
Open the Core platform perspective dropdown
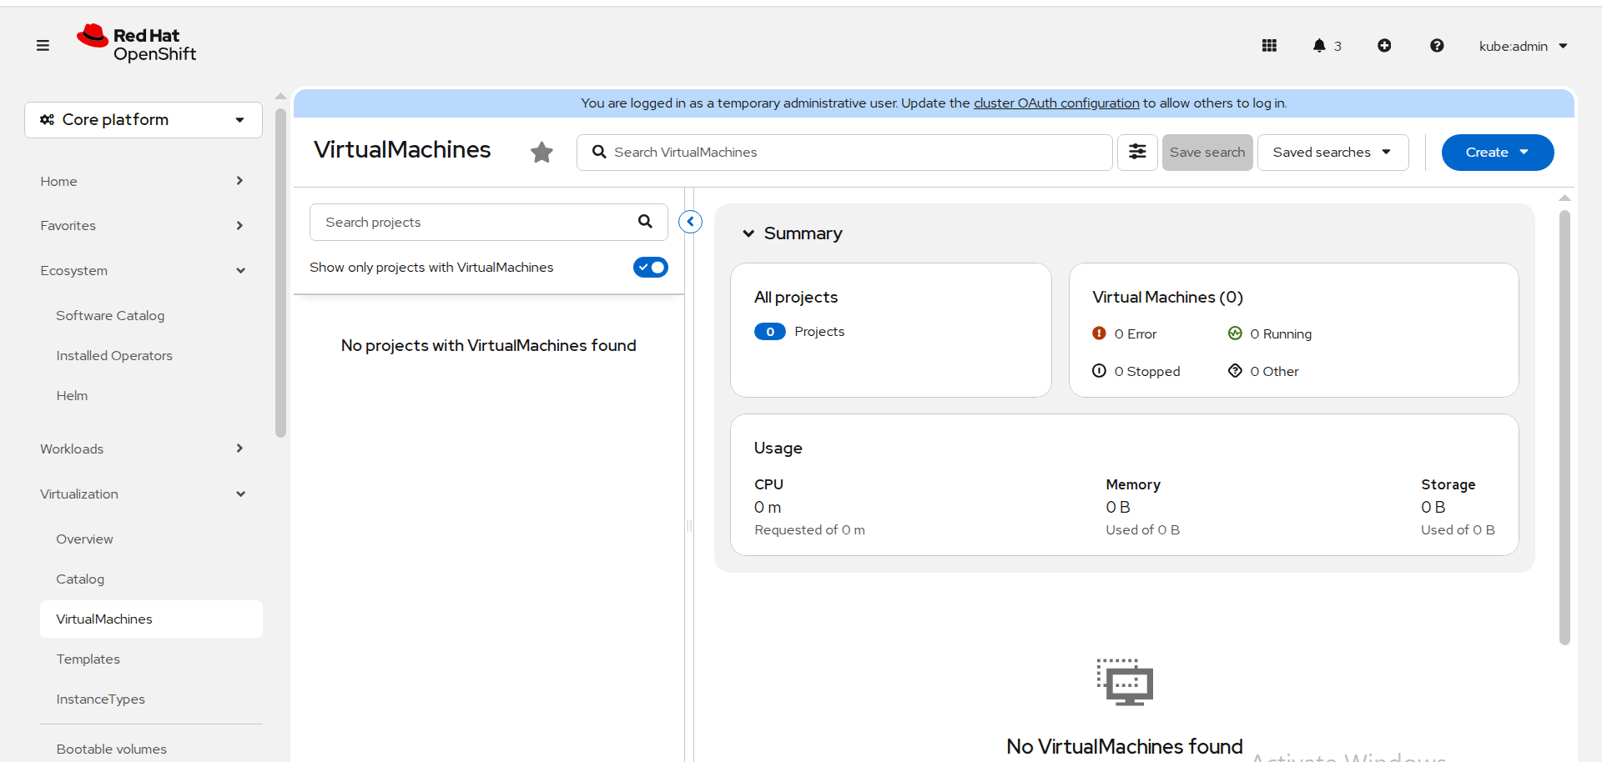point(144,120)
